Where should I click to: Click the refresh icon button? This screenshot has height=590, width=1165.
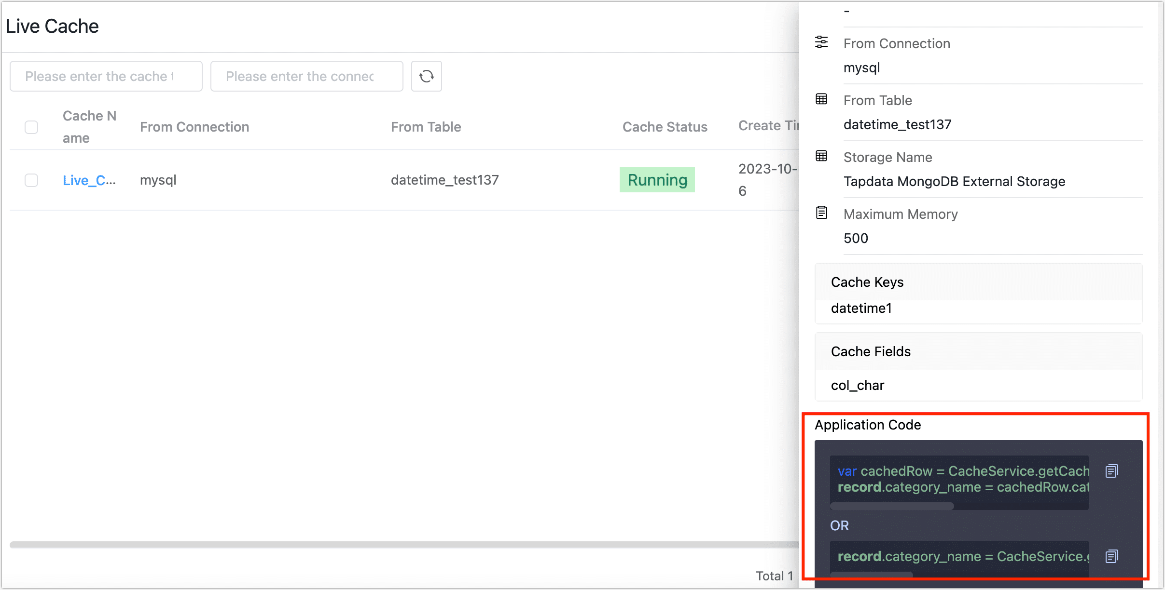pos(426,76)
